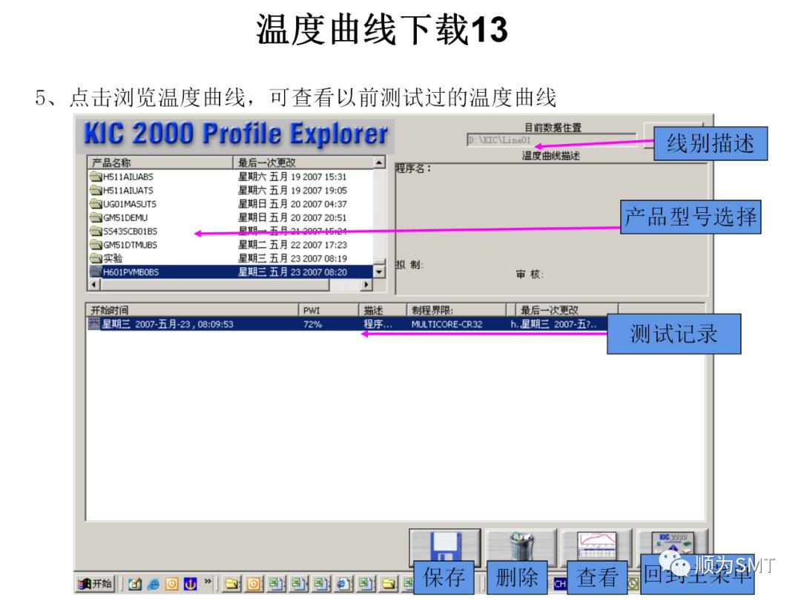Click date 星期六 五月 19 2007 19:05
This screenshot has width=801, height=601.
(x=292, y=190)
